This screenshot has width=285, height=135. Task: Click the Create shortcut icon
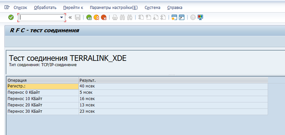click(182, 17)
